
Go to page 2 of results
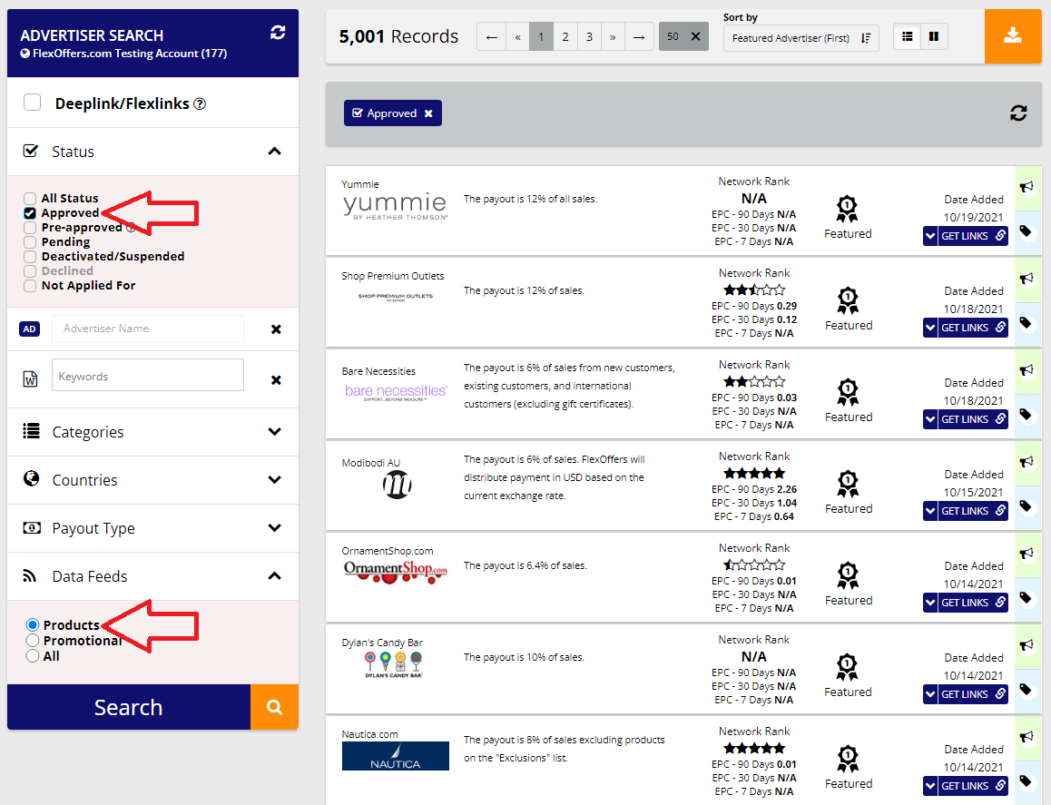(565, 37)
